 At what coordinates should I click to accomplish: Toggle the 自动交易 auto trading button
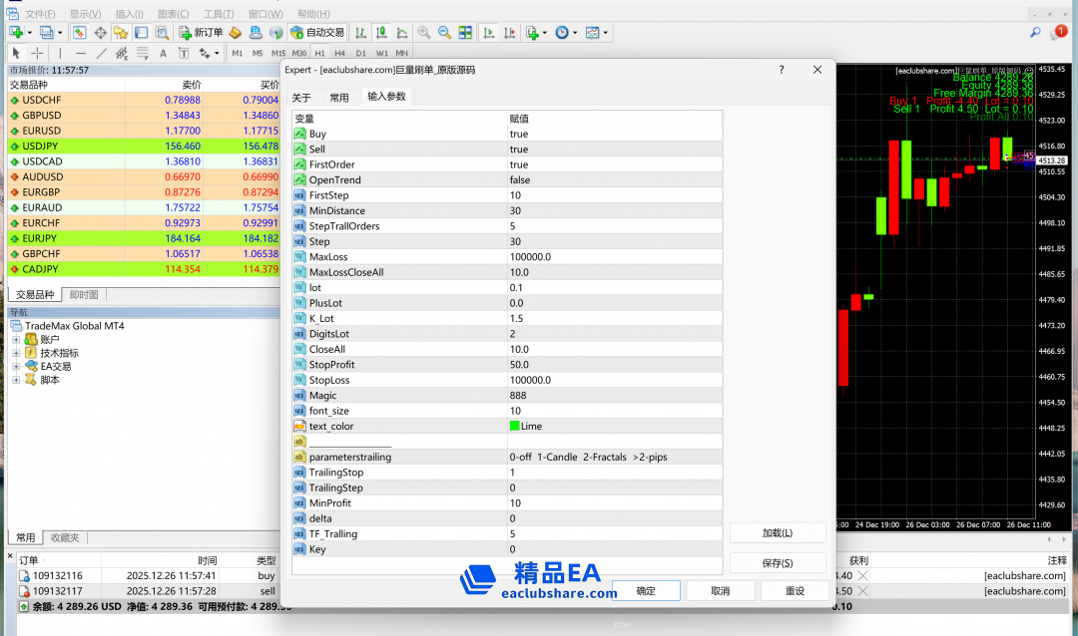[x=317, y=32]
